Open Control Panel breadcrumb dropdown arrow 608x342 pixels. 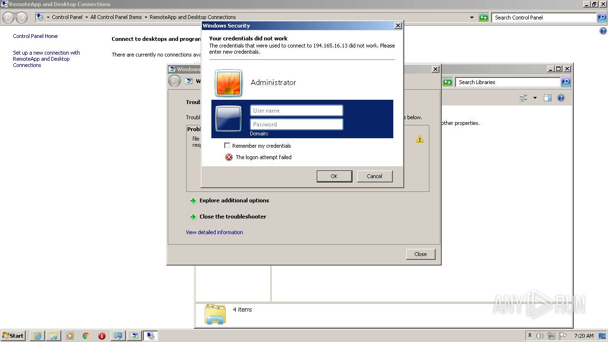(86, 17)
